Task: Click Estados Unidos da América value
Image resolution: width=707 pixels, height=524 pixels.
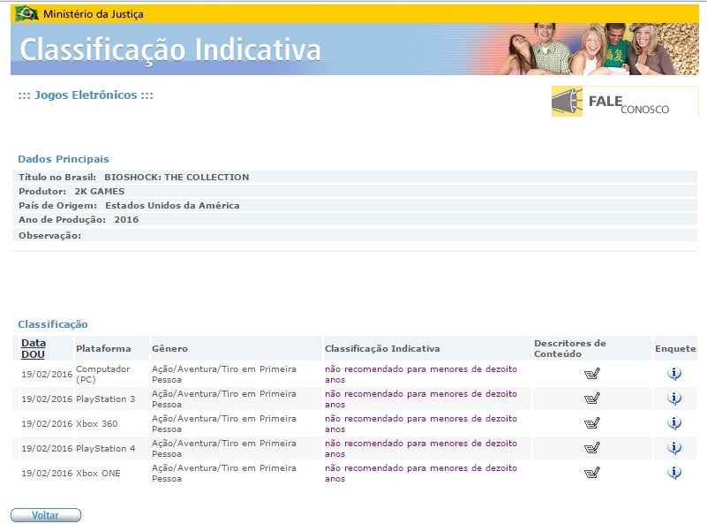Action: (x=172, y=205)
